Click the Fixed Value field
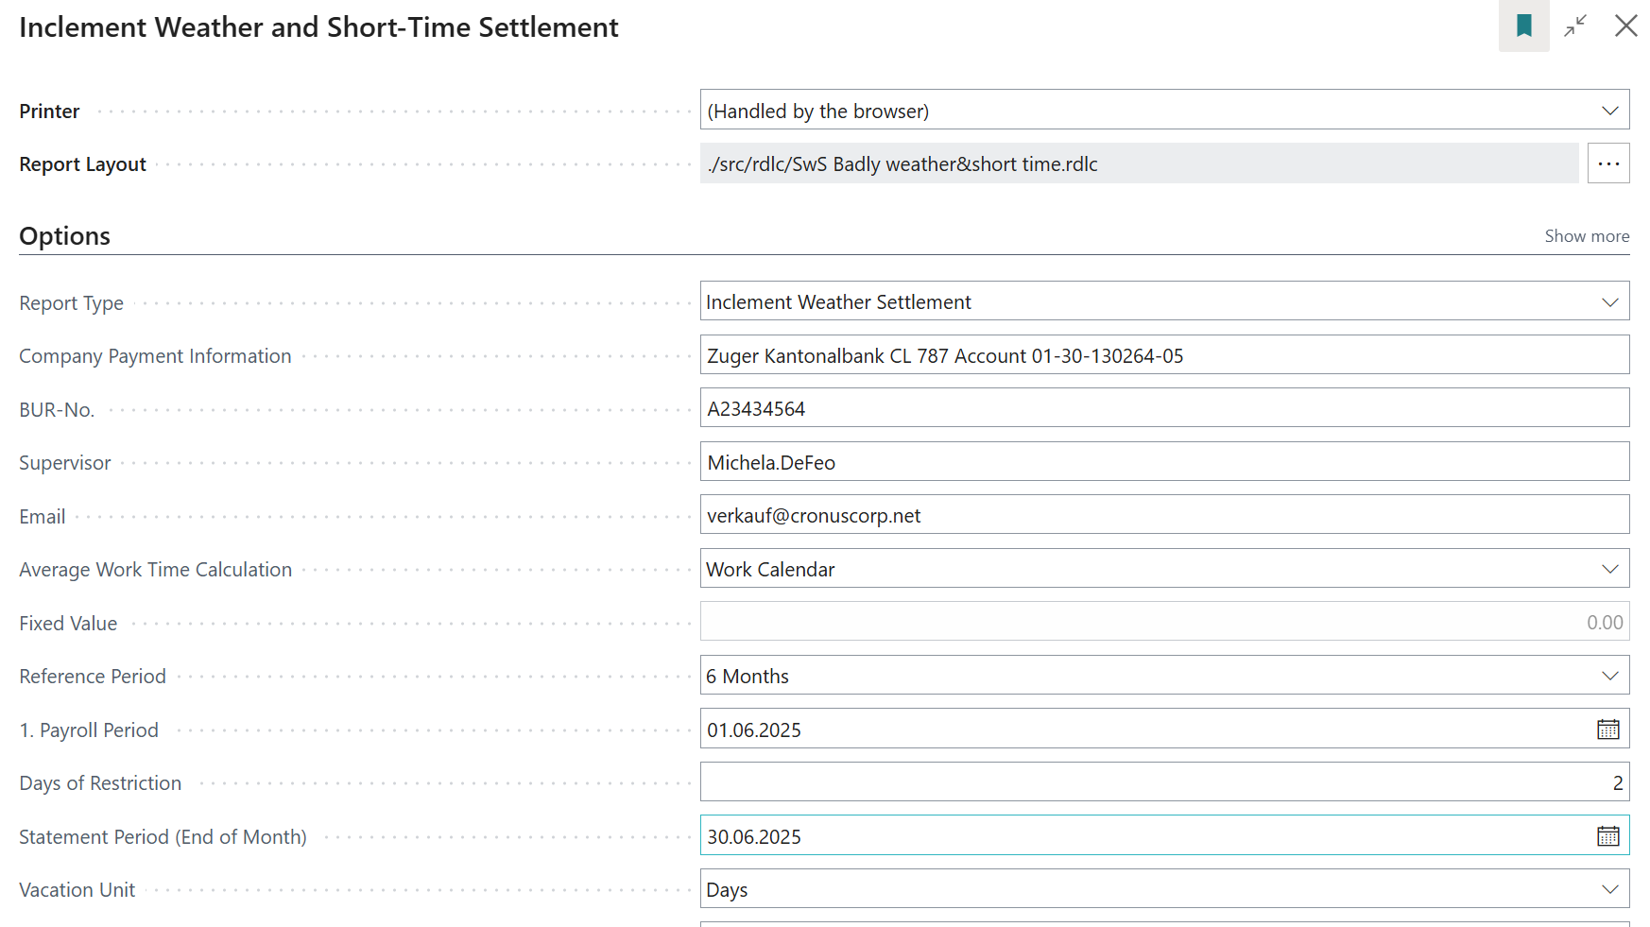1650x927 pixels. 1163,622
